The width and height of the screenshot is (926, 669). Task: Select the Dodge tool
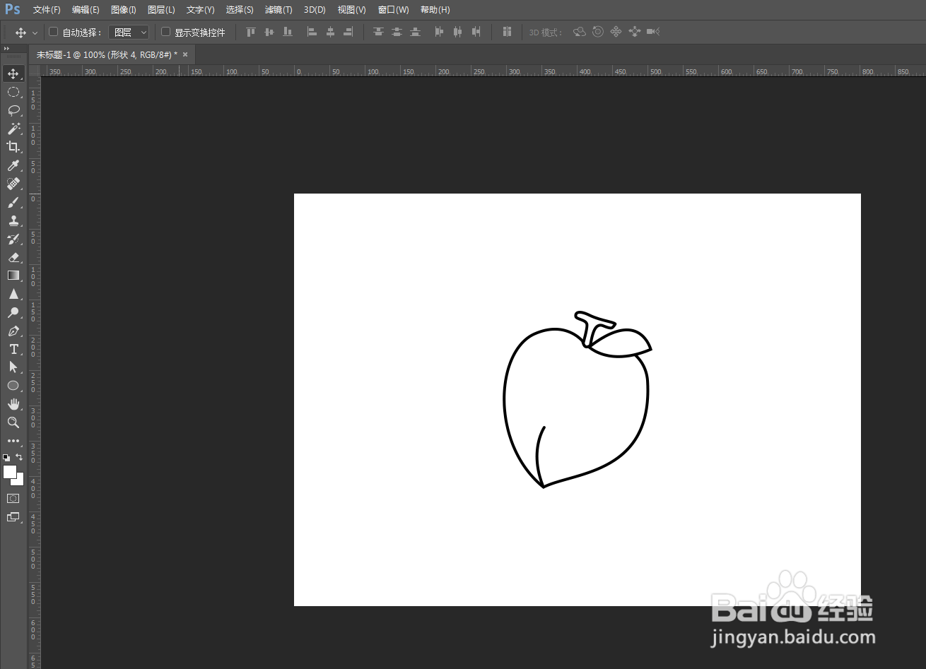(x=13, y=312)
